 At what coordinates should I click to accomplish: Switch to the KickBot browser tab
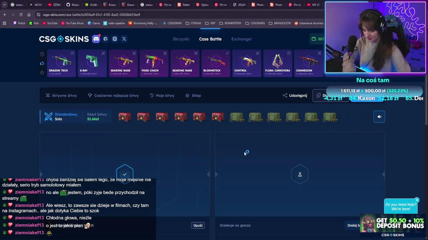coord(91,5)
